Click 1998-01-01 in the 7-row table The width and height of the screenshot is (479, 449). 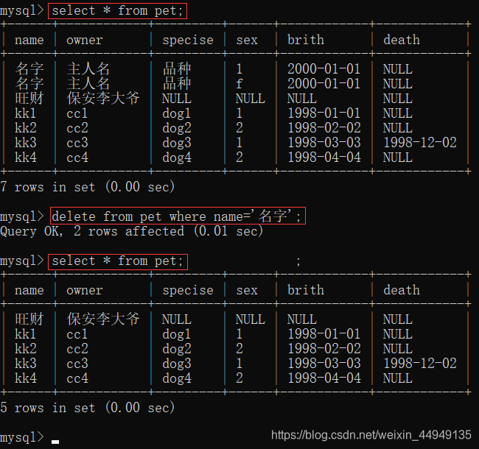pos(324,113)
